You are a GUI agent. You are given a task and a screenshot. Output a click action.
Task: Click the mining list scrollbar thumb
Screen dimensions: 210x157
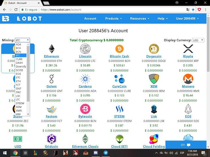pyautogui.click(x=28, y=74)
